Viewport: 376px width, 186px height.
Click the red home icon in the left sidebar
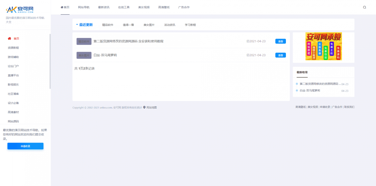click(x=10, y=39)
